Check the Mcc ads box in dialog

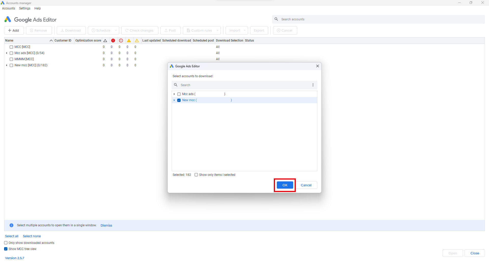click(179, 94)
